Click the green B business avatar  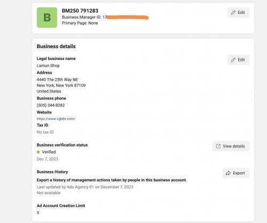tap(47, 18)
